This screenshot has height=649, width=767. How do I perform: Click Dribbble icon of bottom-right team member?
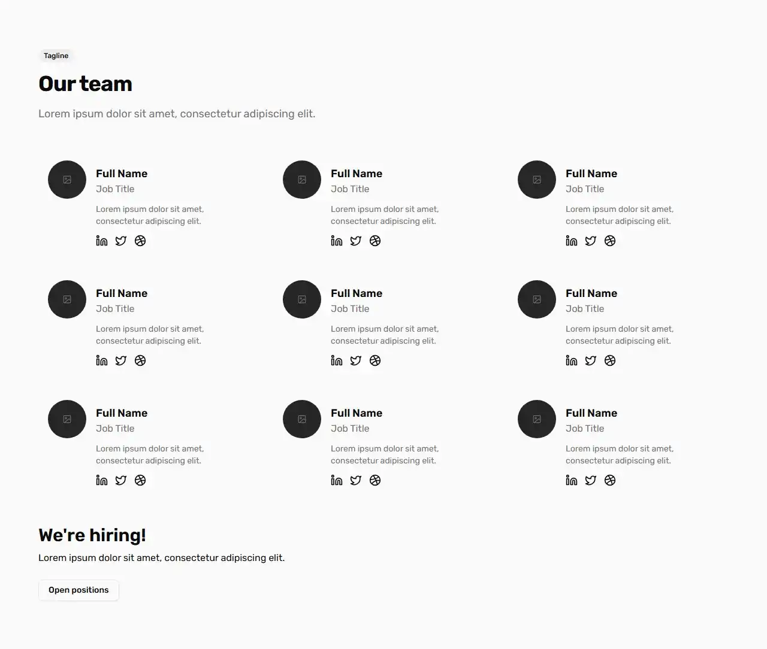point(610,480)
